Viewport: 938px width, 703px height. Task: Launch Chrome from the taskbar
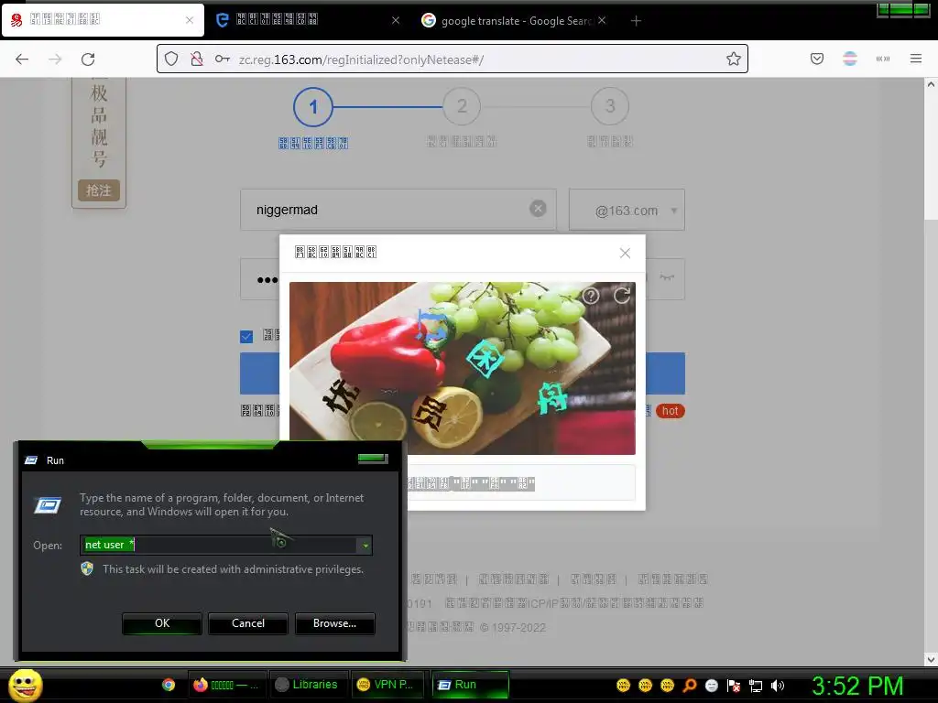(169, 685)
